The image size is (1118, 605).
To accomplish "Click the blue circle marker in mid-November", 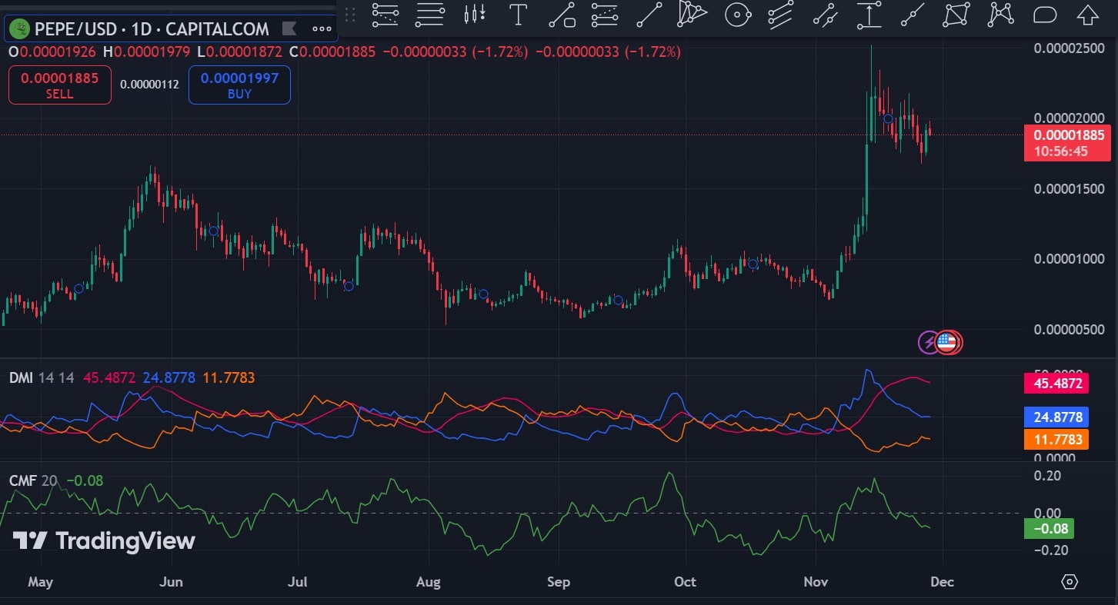I will pos(888,118).
